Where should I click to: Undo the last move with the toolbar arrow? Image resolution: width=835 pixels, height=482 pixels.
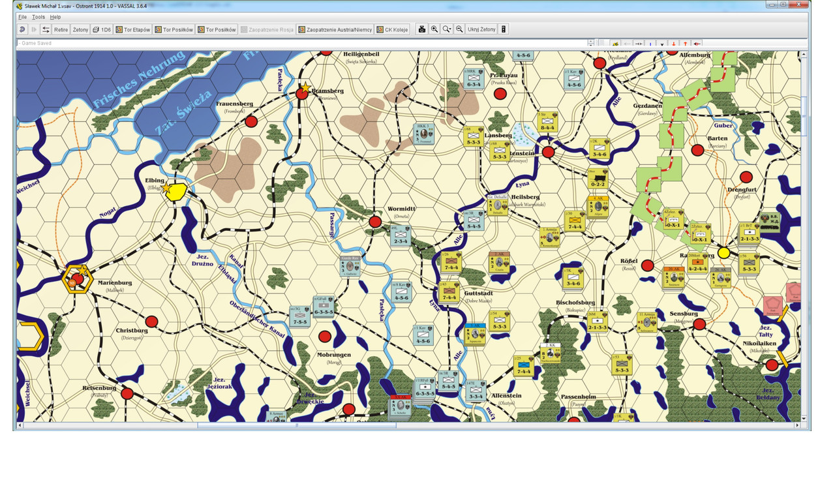[22, 29]
